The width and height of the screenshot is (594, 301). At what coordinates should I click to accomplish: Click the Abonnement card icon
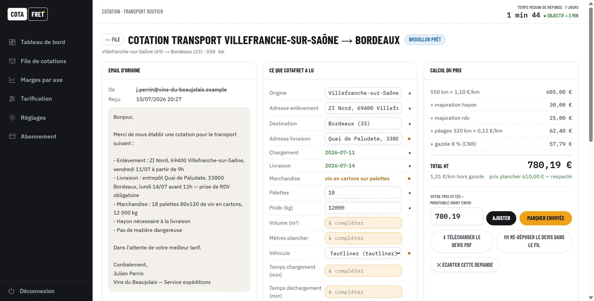coord(12,136)
